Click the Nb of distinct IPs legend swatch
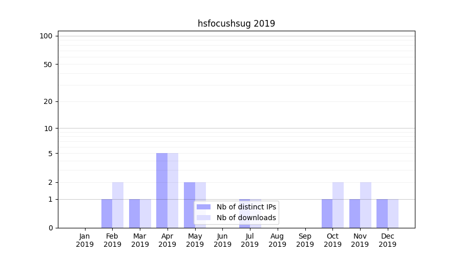 204,207
